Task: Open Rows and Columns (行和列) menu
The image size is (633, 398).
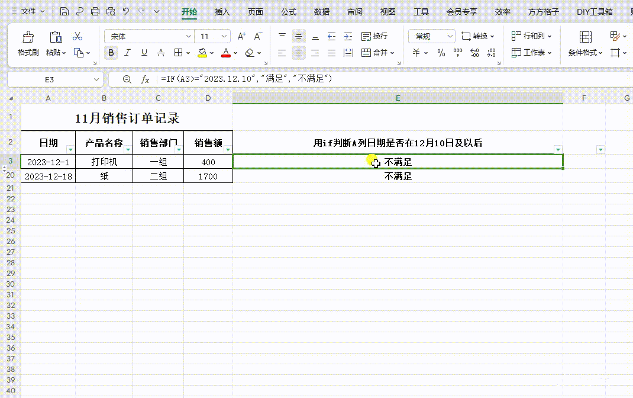Action: coord(531,36)
